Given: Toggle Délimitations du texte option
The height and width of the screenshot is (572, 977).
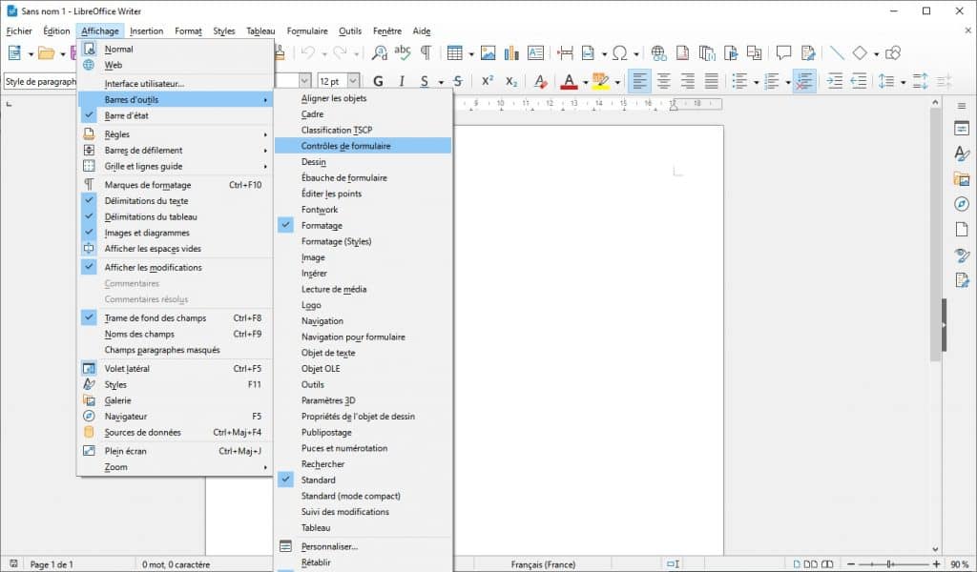Looking at the screenshot, I should pos(176,201).
